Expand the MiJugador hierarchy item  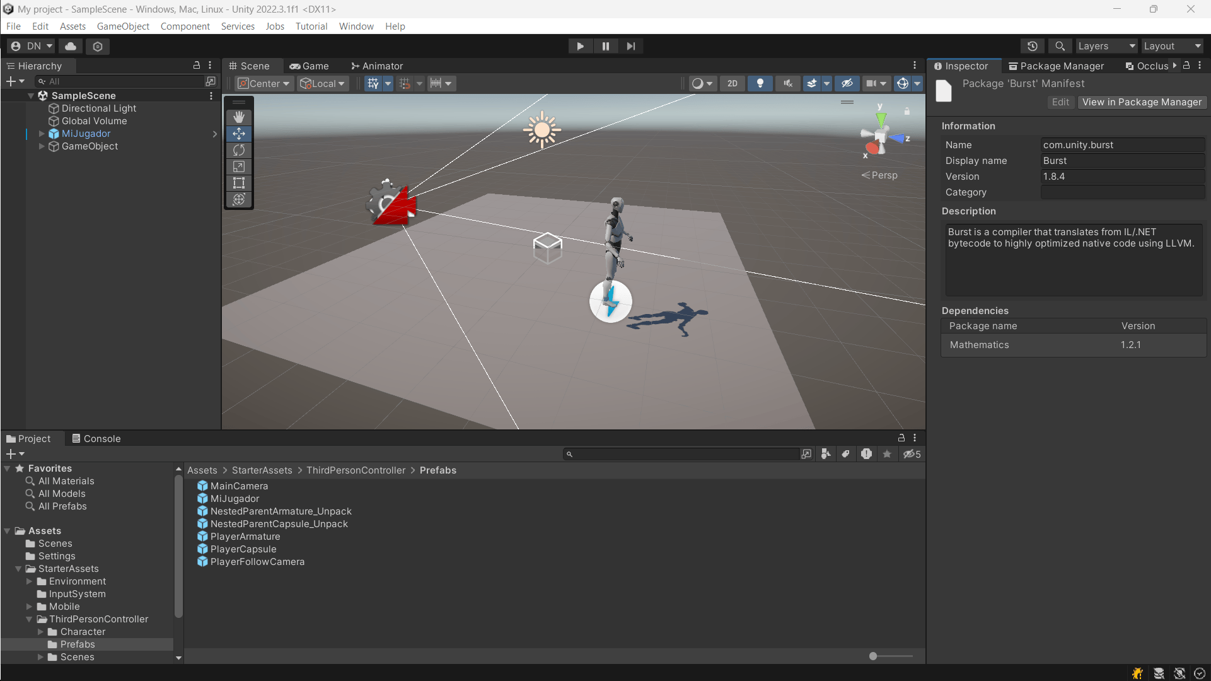pos(42,134)
